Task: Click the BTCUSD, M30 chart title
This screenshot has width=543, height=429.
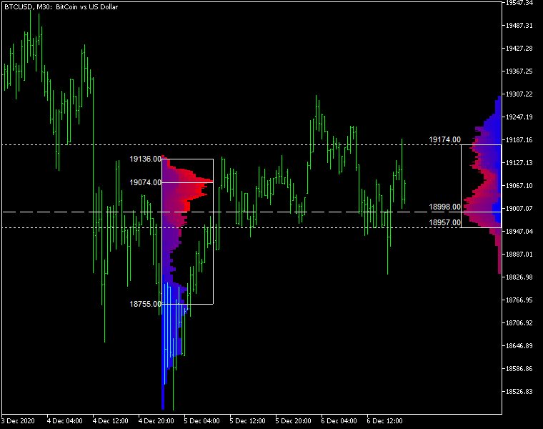Action: click(61, 7)
